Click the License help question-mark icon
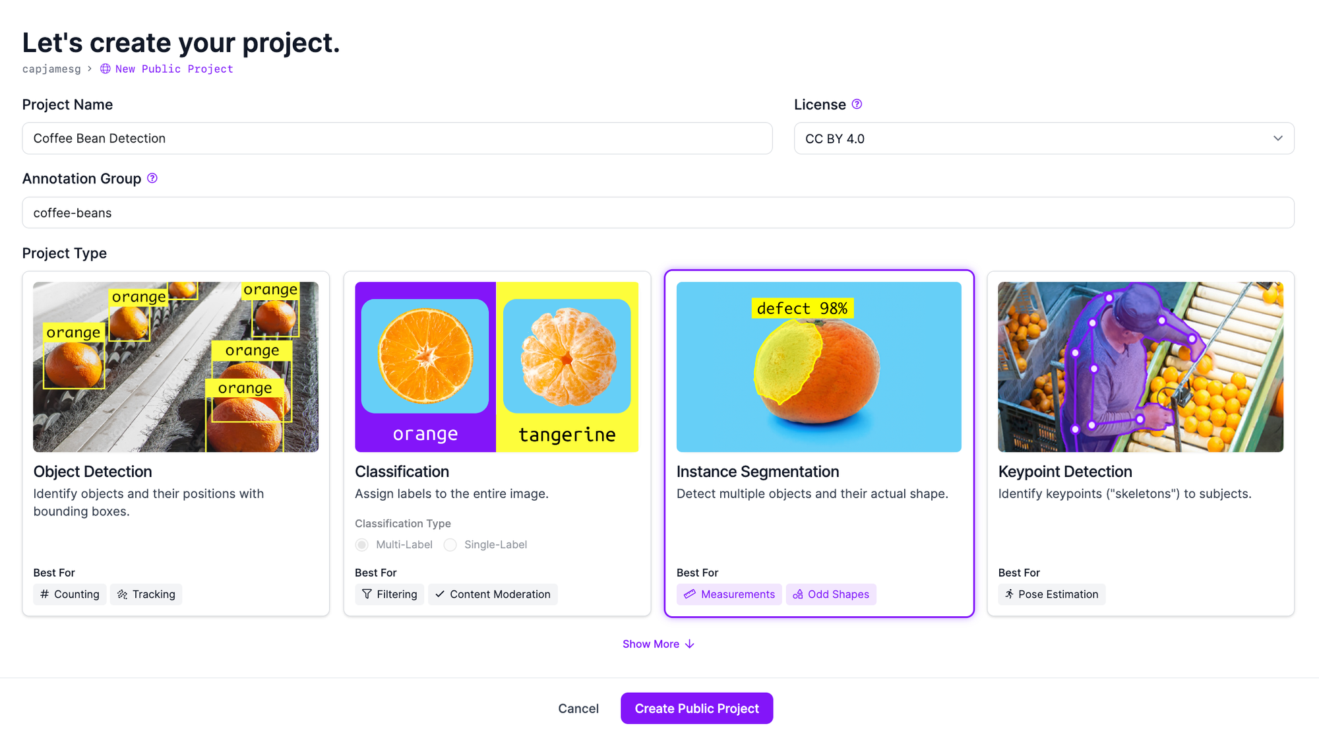The width and height of the screenshot is (1319, 733). pos(857,104)
